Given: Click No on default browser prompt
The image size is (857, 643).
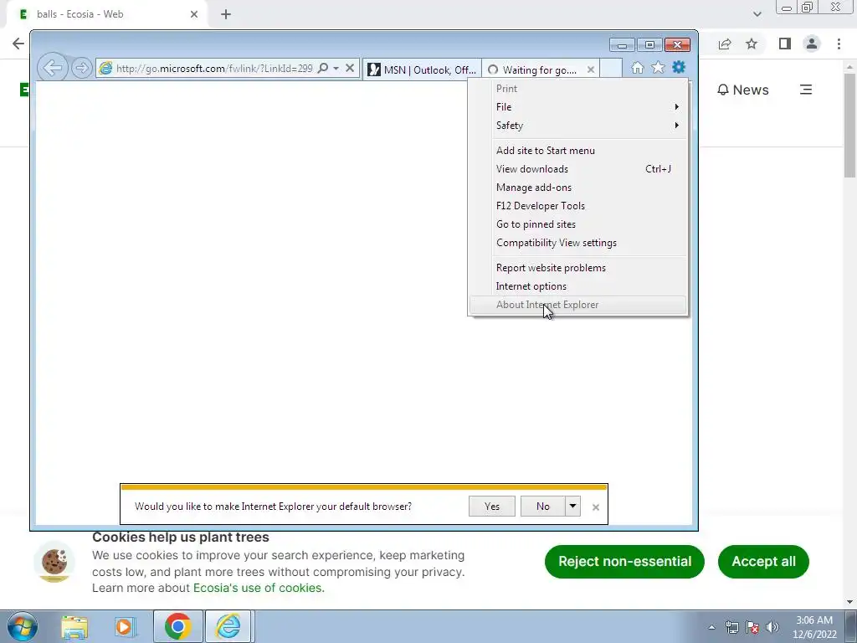Looking at the screenshot, I should (x=542, y=507).
